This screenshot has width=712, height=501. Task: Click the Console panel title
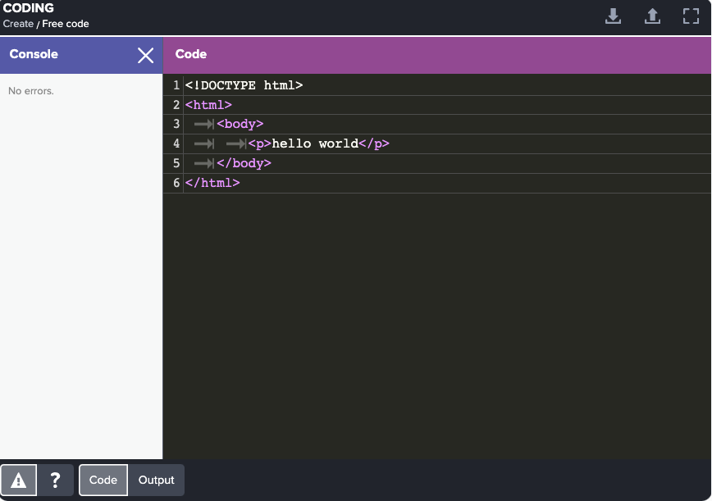tap(34, 54)
